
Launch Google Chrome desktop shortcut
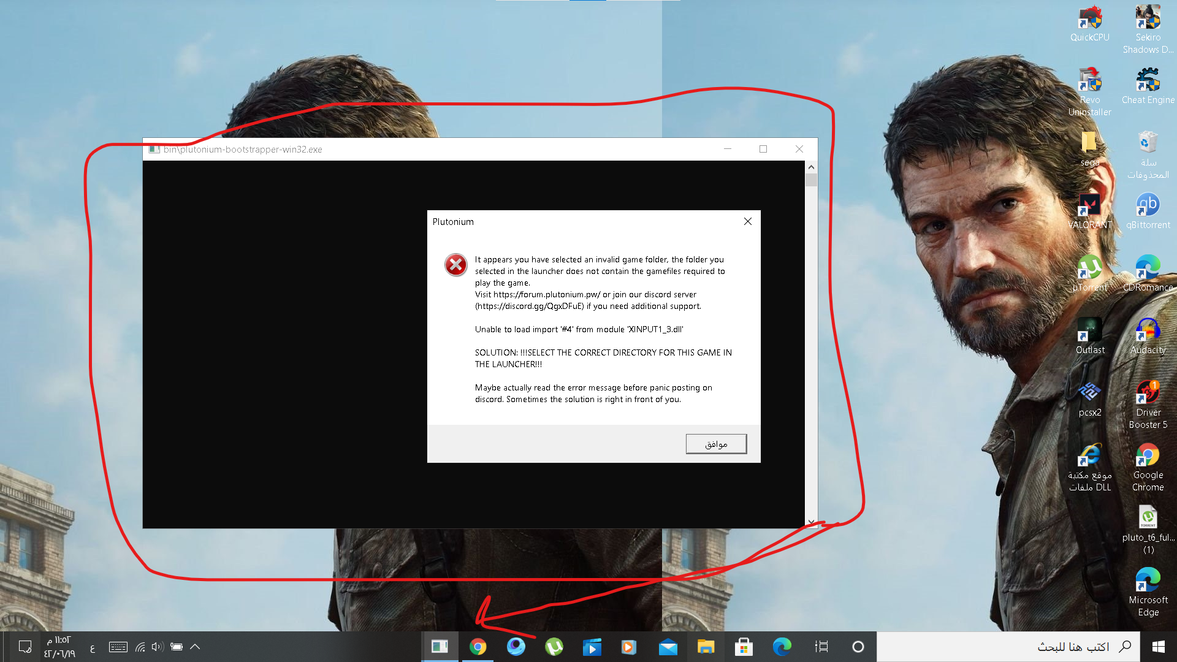[x=1148, y=467]
